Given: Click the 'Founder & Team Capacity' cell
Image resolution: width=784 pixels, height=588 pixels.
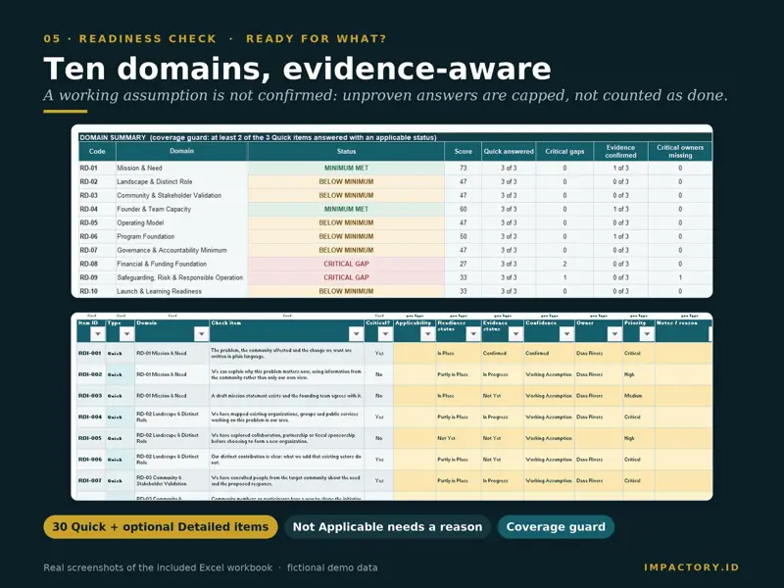Looking at the screenshot, I should (x=181, y=209).
